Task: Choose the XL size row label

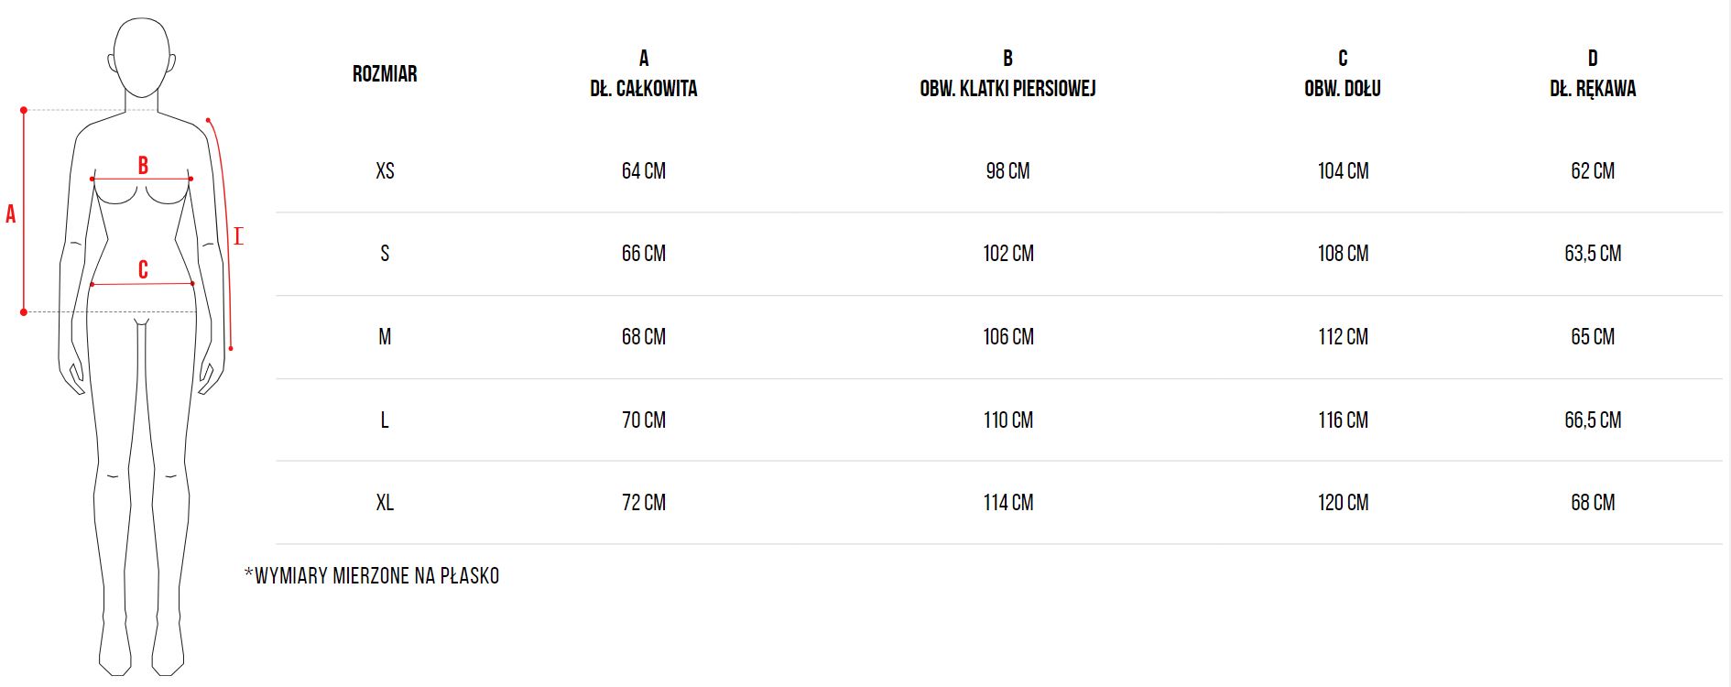Action: coord(385,503)
